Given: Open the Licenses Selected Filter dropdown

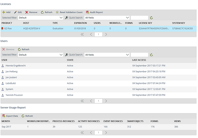Looking at the screenshot, I should pyautogui.click(x=41, y=18).
